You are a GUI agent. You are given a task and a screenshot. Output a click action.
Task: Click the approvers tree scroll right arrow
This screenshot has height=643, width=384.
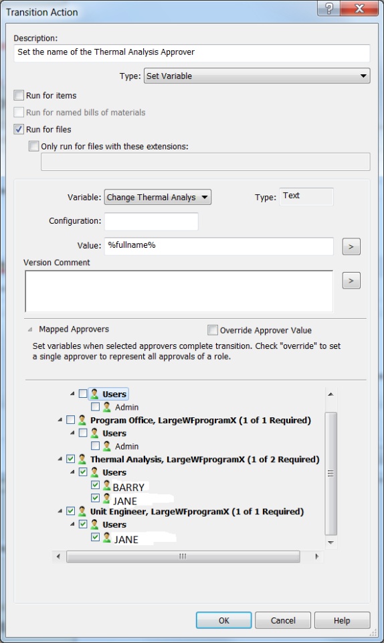[317, 557]
